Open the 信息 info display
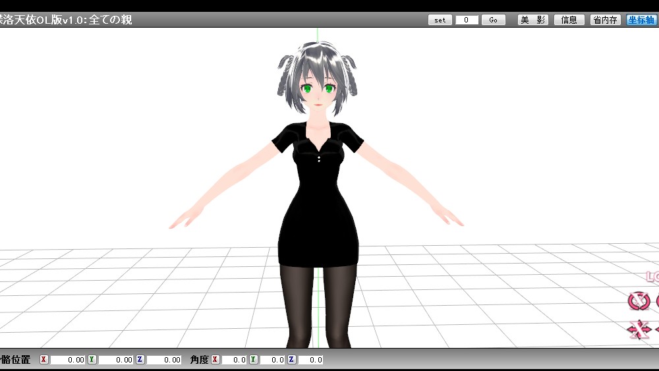The image size is (659, 371). pos(569,20)
